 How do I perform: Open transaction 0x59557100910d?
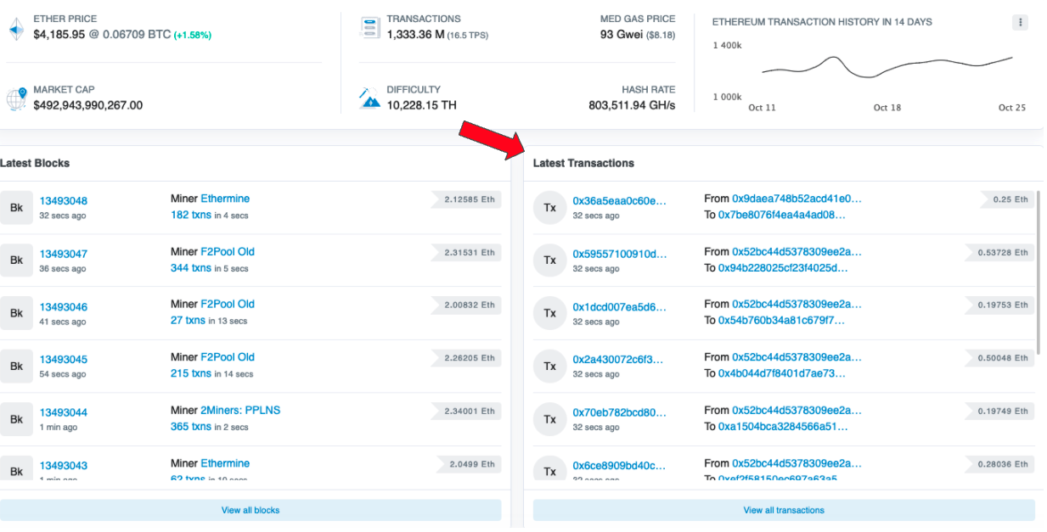tap(620, 254)
